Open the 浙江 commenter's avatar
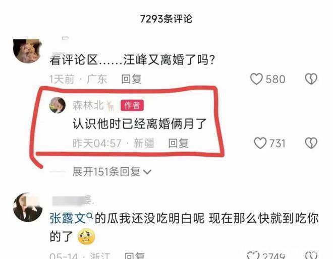The height and width of the screenshot is (259, 333). pyautogui.click(x=28, y=207)
